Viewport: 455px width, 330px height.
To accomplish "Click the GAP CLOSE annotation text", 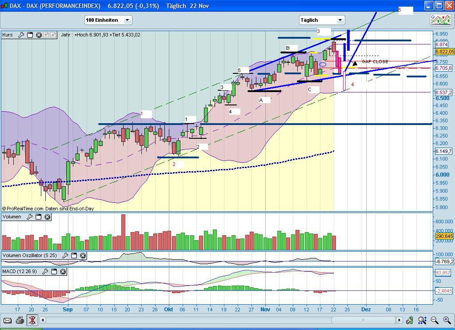I will pos(375,61).
